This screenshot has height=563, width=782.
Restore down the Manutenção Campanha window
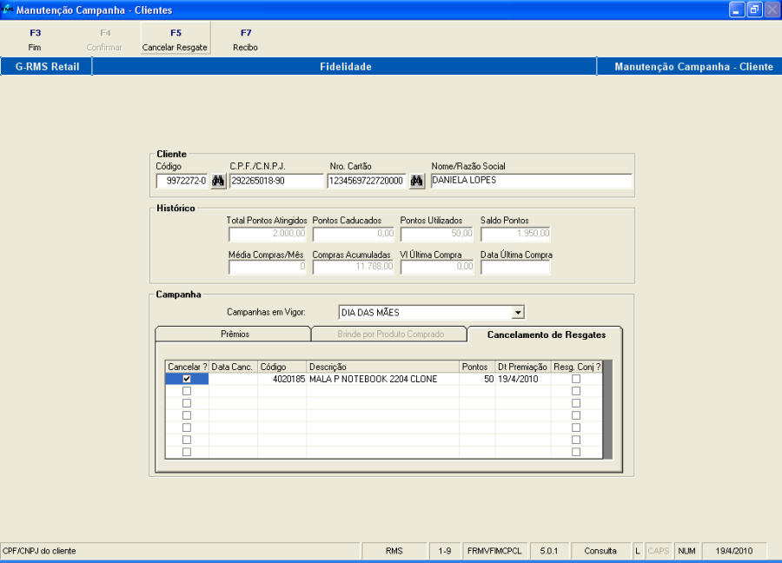754,10
